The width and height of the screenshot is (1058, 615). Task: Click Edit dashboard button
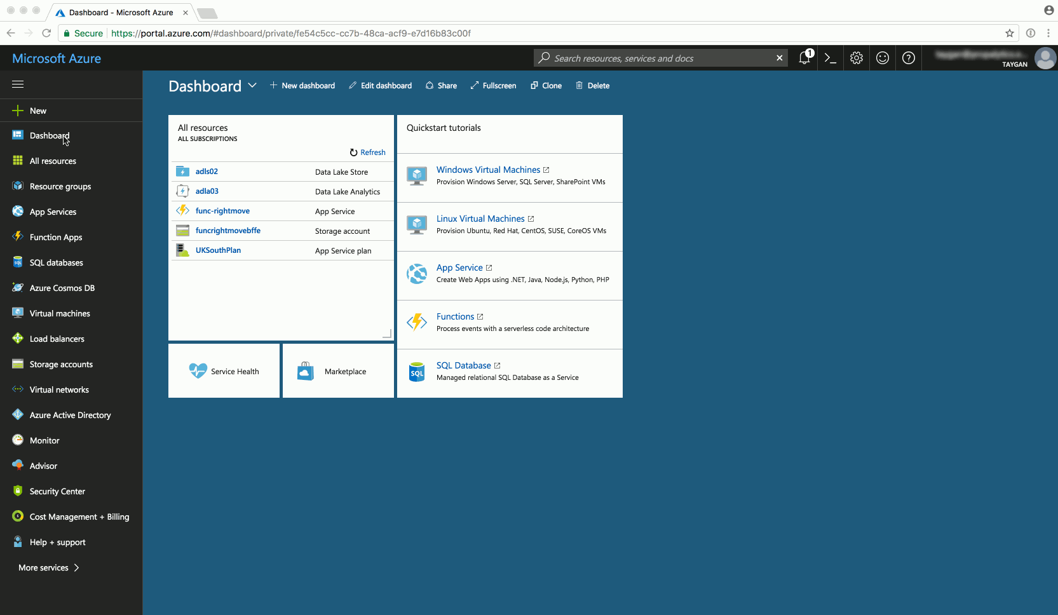380,85
